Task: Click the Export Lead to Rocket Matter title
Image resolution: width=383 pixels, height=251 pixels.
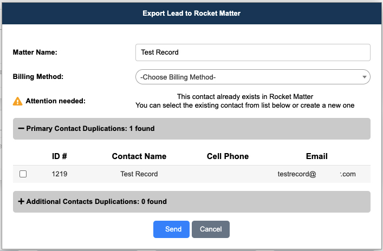Action: point(192,13)
